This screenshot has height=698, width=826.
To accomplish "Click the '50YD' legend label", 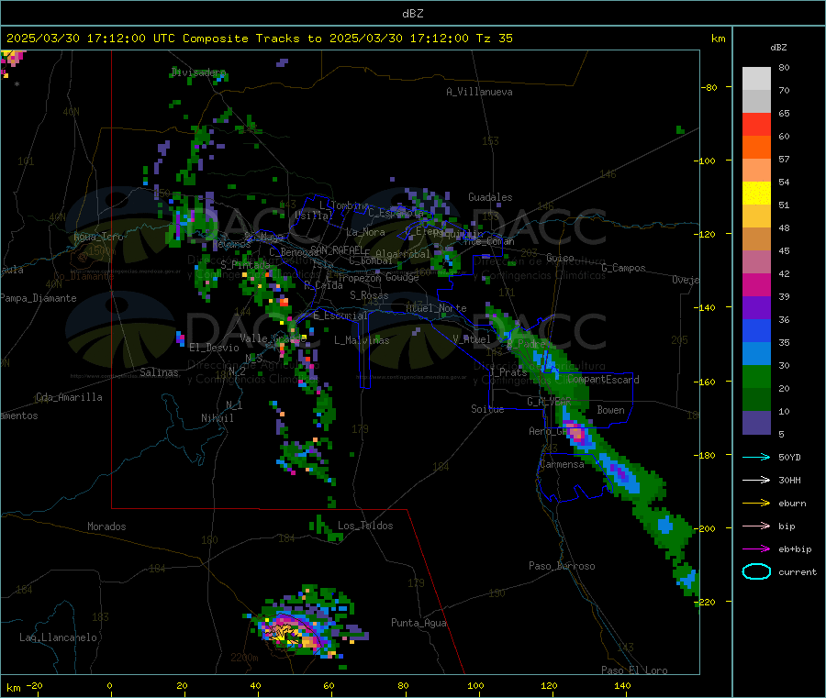I will point(789,458).
